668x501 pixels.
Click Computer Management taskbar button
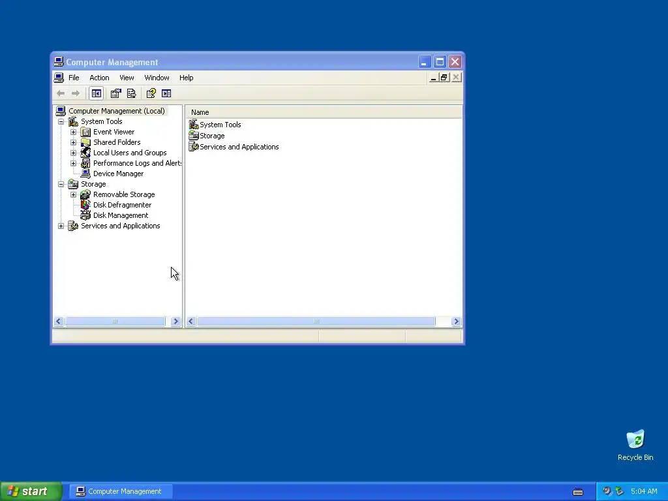tap(121, 491)
